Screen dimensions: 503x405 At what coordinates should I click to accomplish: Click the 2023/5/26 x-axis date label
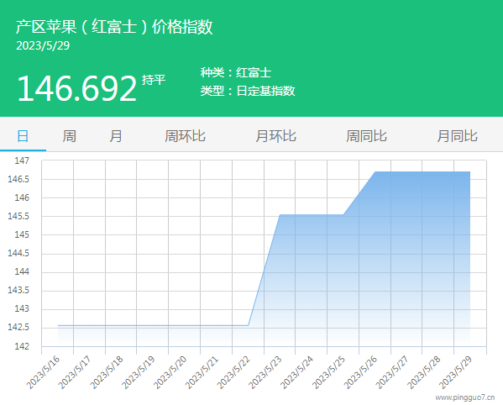tap(360, 372)
